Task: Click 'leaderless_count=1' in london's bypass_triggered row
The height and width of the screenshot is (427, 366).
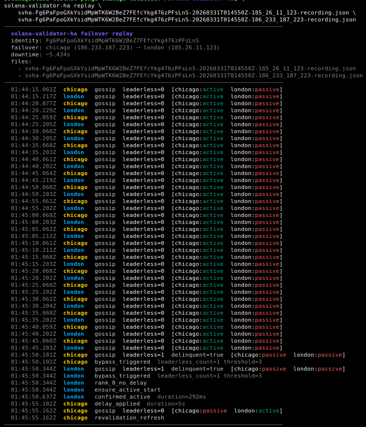Action: [188, 376]
